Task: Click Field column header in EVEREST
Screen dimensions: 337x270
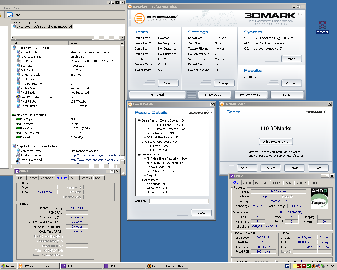Action: pyautogui.click(x=40, y=43)
